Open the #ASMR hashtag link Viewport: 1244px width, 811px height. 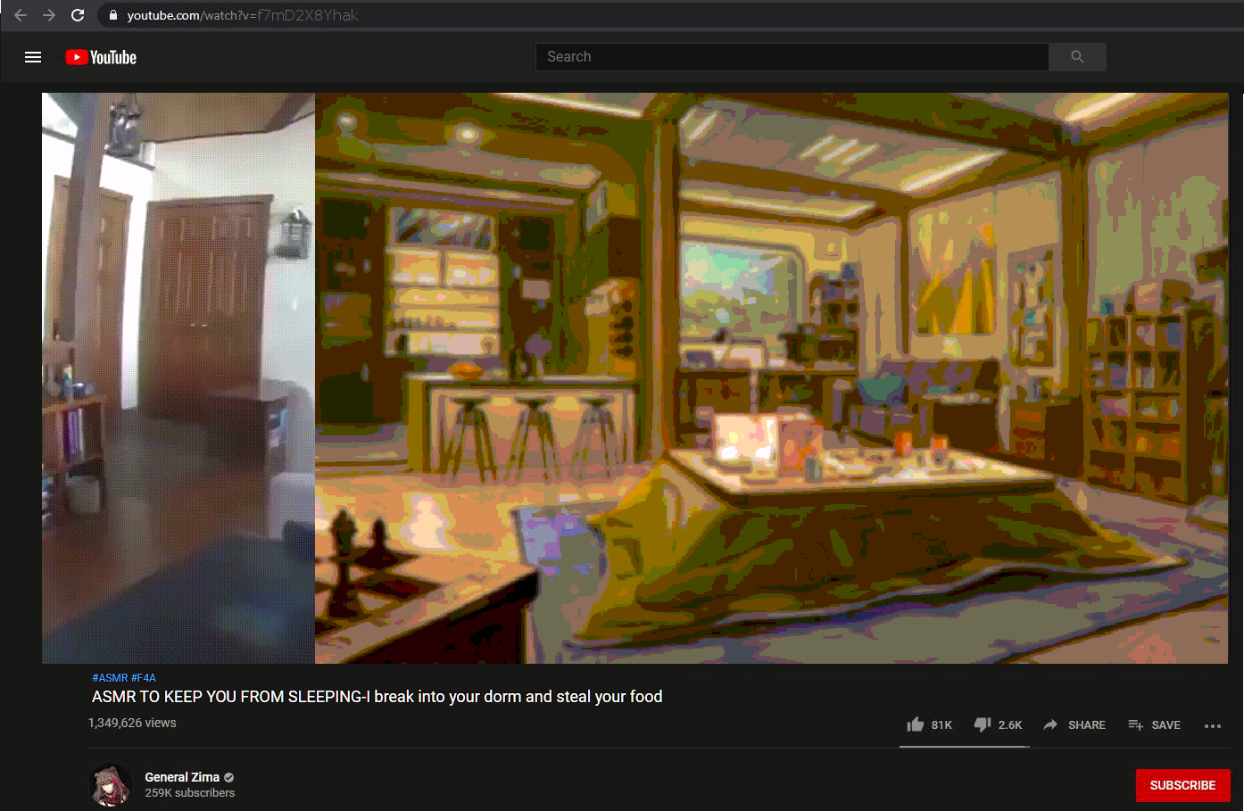pyautogui.click(x=110, y=678)
